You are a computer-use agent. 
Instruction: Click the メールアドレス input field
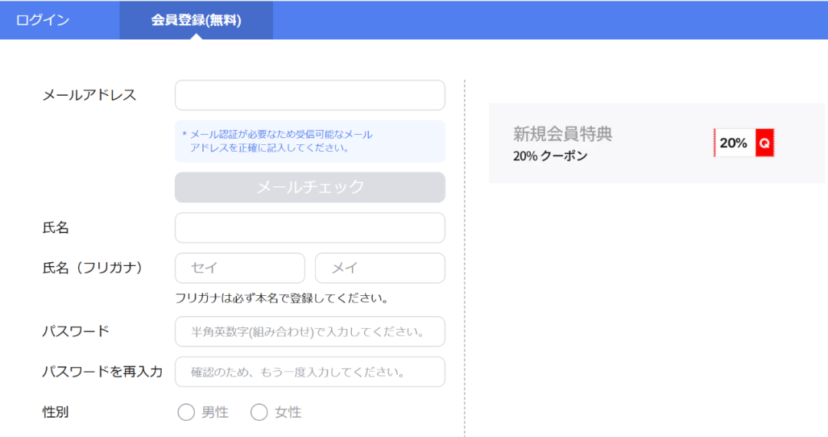click(x=310, y=95)
